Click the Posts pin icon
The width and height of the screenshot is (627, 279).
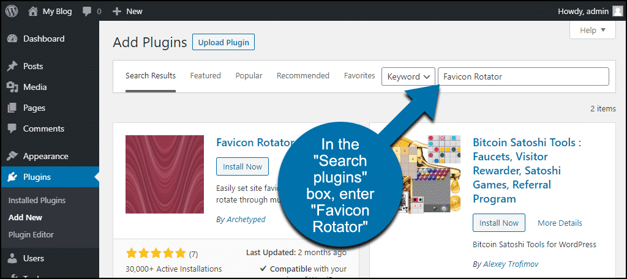coord(12,66)
